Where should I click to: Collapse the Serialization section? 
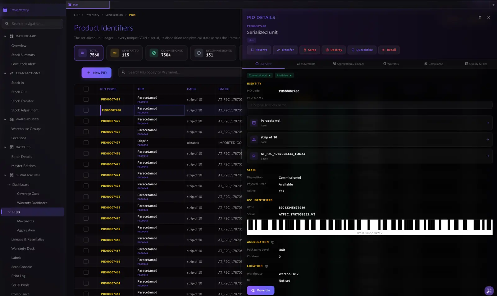[x=5, y=175]
